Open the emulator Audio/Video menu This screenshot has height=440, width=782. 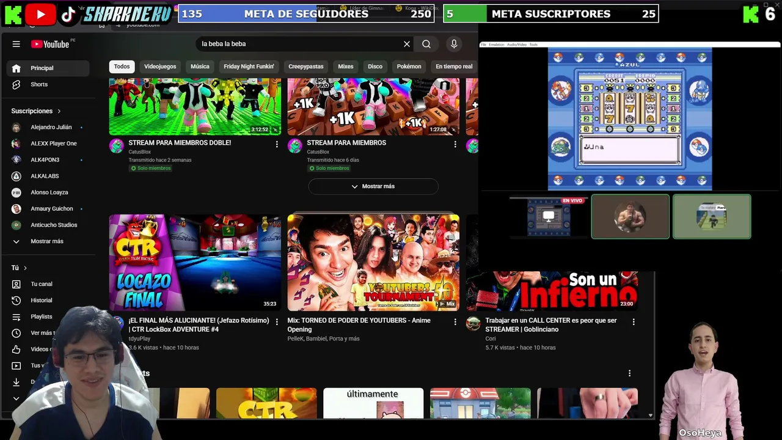517,45
